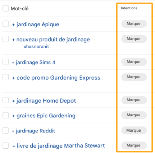The height and width of the screenshot is (153, 155).
Task: Open the nouveau produit de jardinage keyword
Action: coord(53,40)
